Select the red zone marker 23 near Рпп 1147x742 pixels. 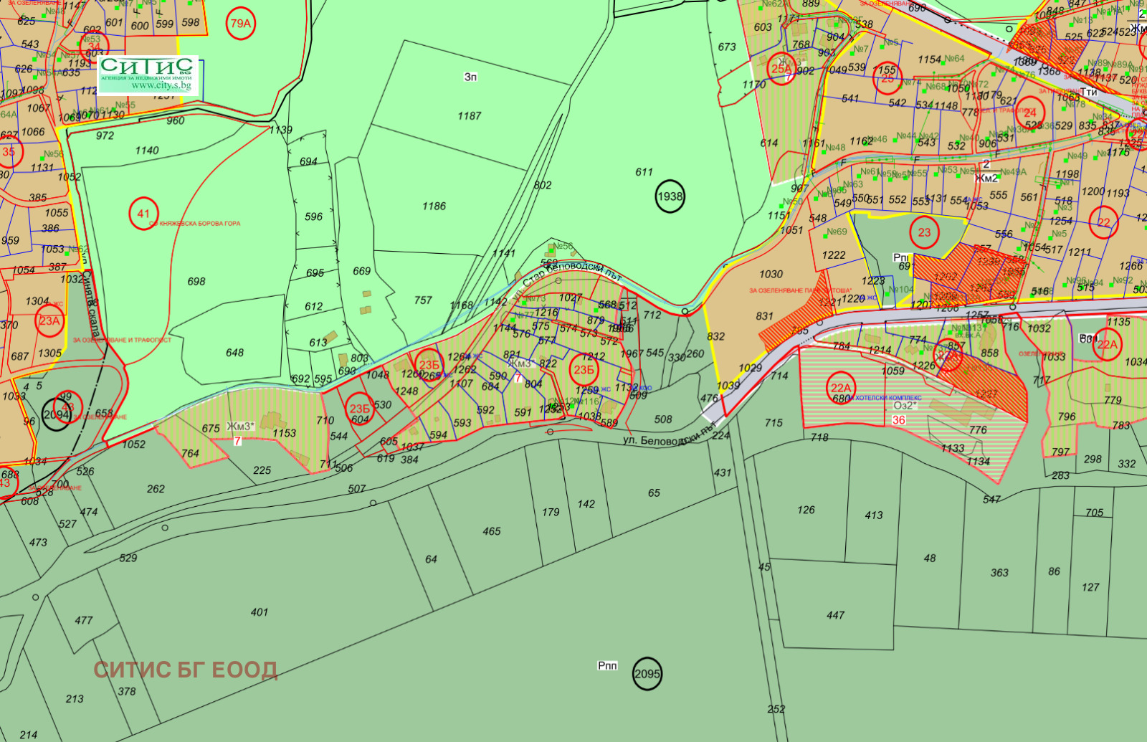click(x=924, y=231)
